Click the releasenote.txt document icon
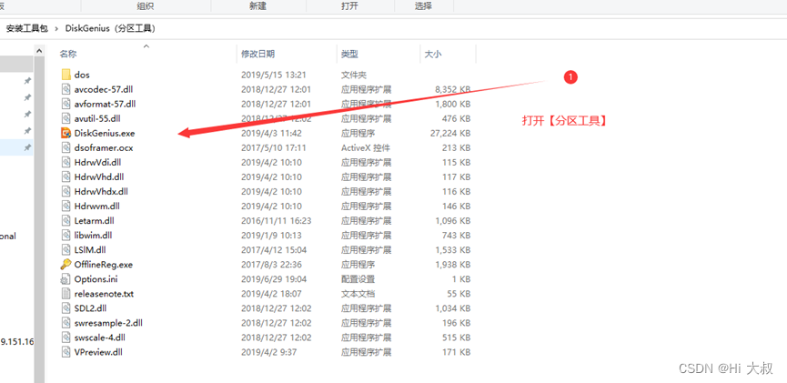The height and width of the screenshot is (383, 787). coord(66,293)
